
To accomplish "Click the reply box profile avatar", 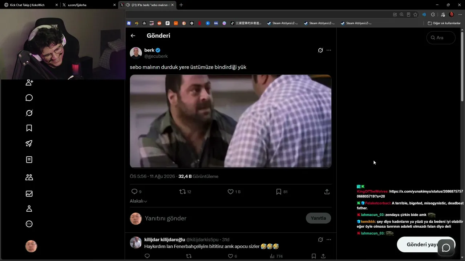I will 136,218.
